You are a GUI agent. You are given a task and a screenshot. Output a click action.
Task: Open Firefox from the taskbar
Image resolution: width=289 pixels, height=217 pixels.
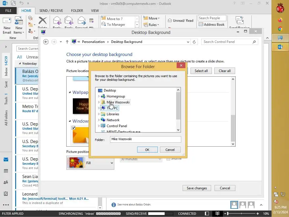click(280, 20)
